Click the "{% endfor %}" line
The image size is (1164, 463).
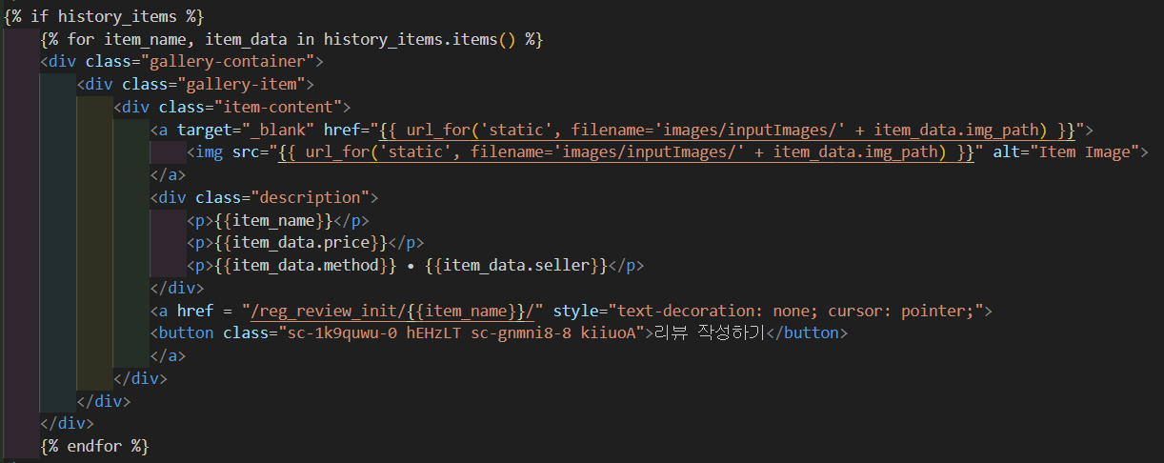point(94,447)
